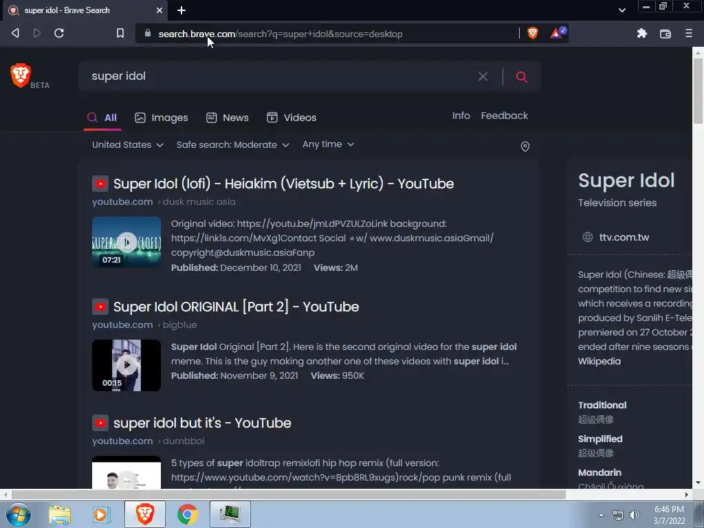Click YouTube favicon beside 'super idol but it's'
Image resolution: width=704 pixels, height=528 pixels.
point(100,423)
